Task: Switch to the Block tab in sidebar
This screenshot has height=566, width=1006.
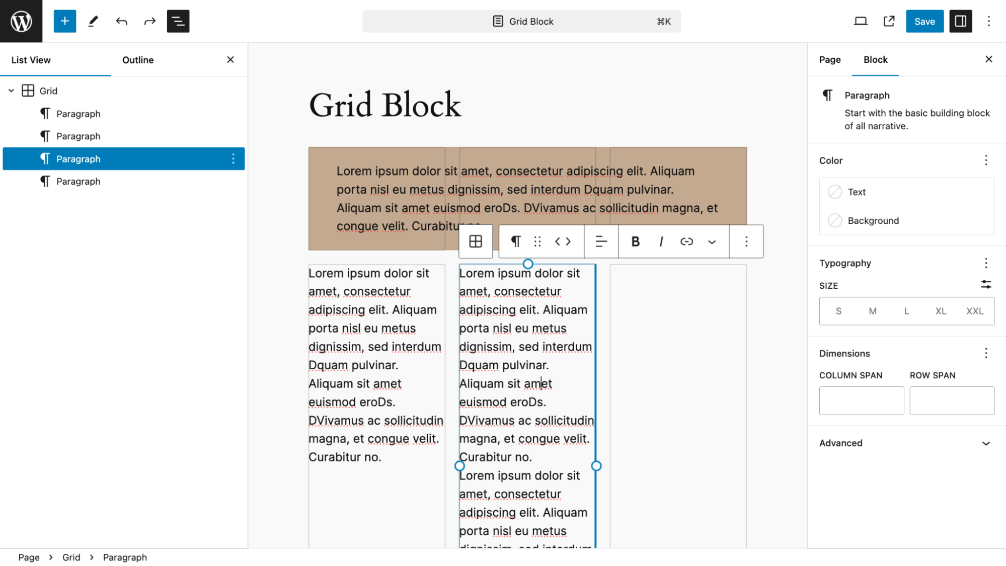Action: pyautogui.click(x=876, y=59)
